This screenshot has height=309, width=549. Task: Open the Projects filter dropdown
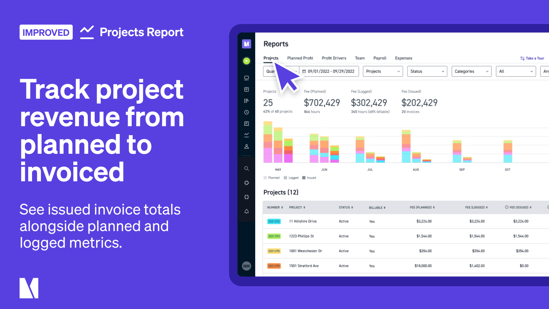click(x=383, y=71)
